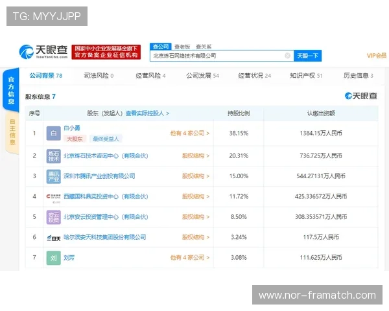Image resolution: width=389 pixels, height=311 pixels.
Task: Click the 308.353571万人民币 amount cell
Action: (321, 217)
